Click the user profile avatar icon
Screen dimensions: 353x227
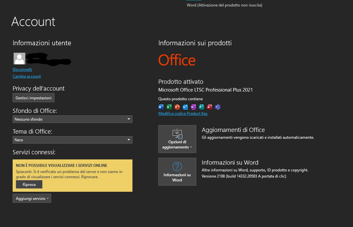point(19,59)
